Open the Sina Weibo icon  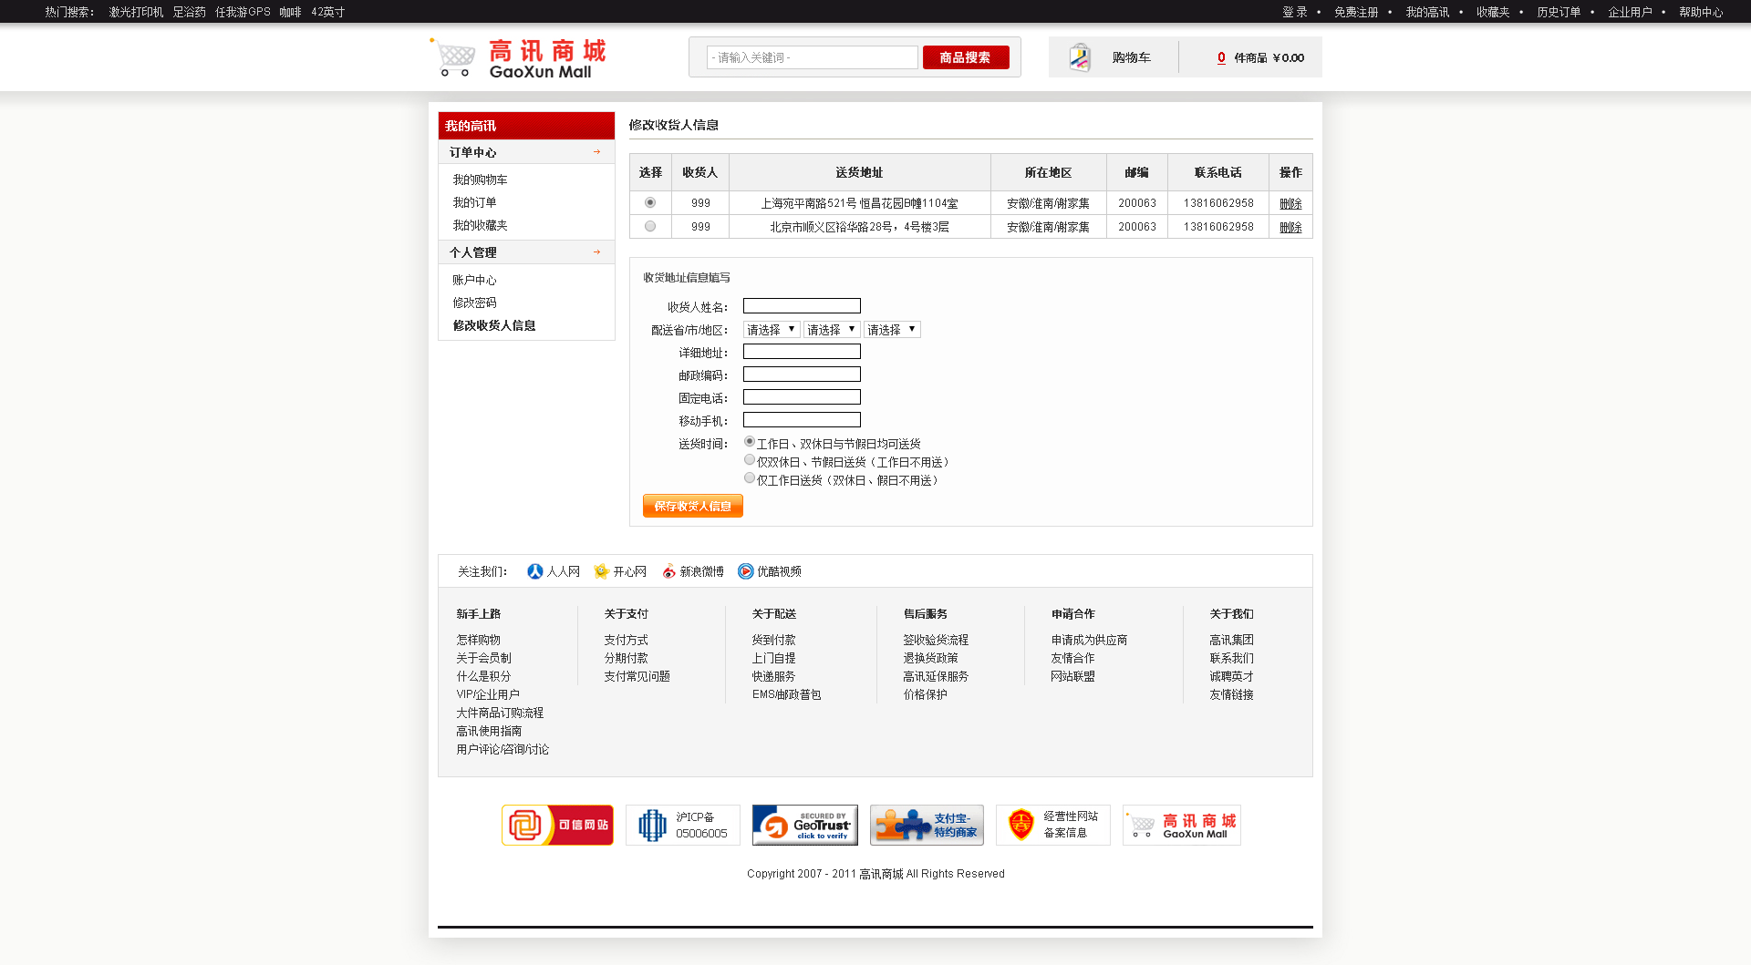coord(668,571)
